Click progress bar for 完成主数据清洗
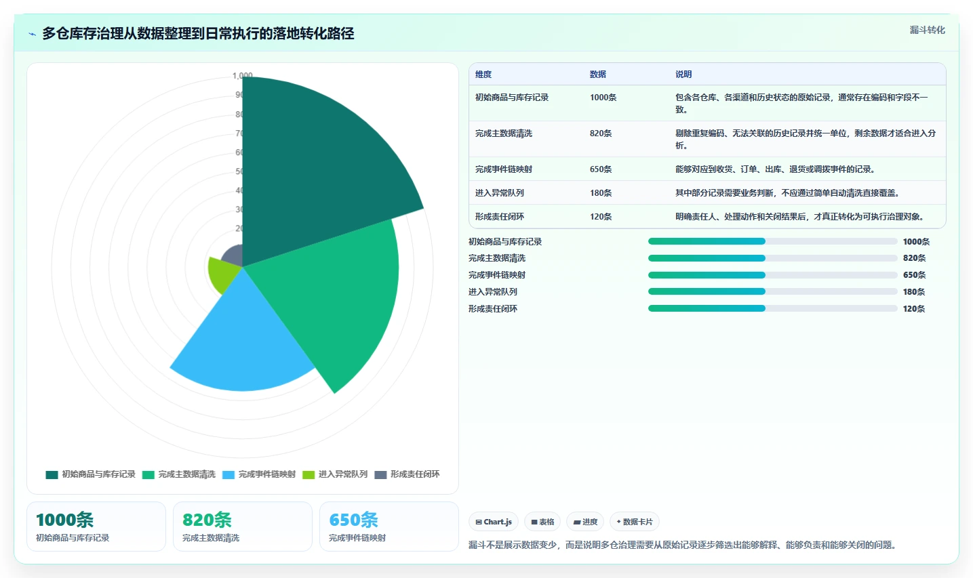The width and height of the screenshot is (973, 578). 773,258
